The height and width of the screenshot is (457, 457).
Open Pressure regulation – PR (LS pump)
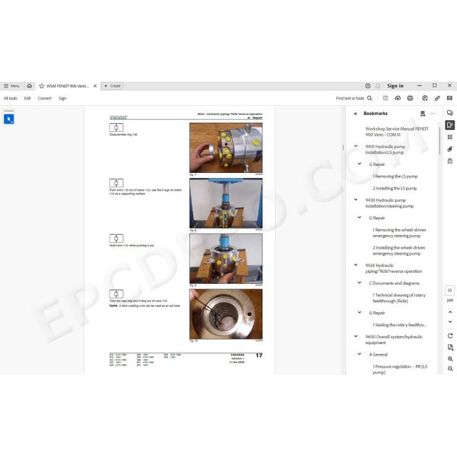(x=400, y=370)
